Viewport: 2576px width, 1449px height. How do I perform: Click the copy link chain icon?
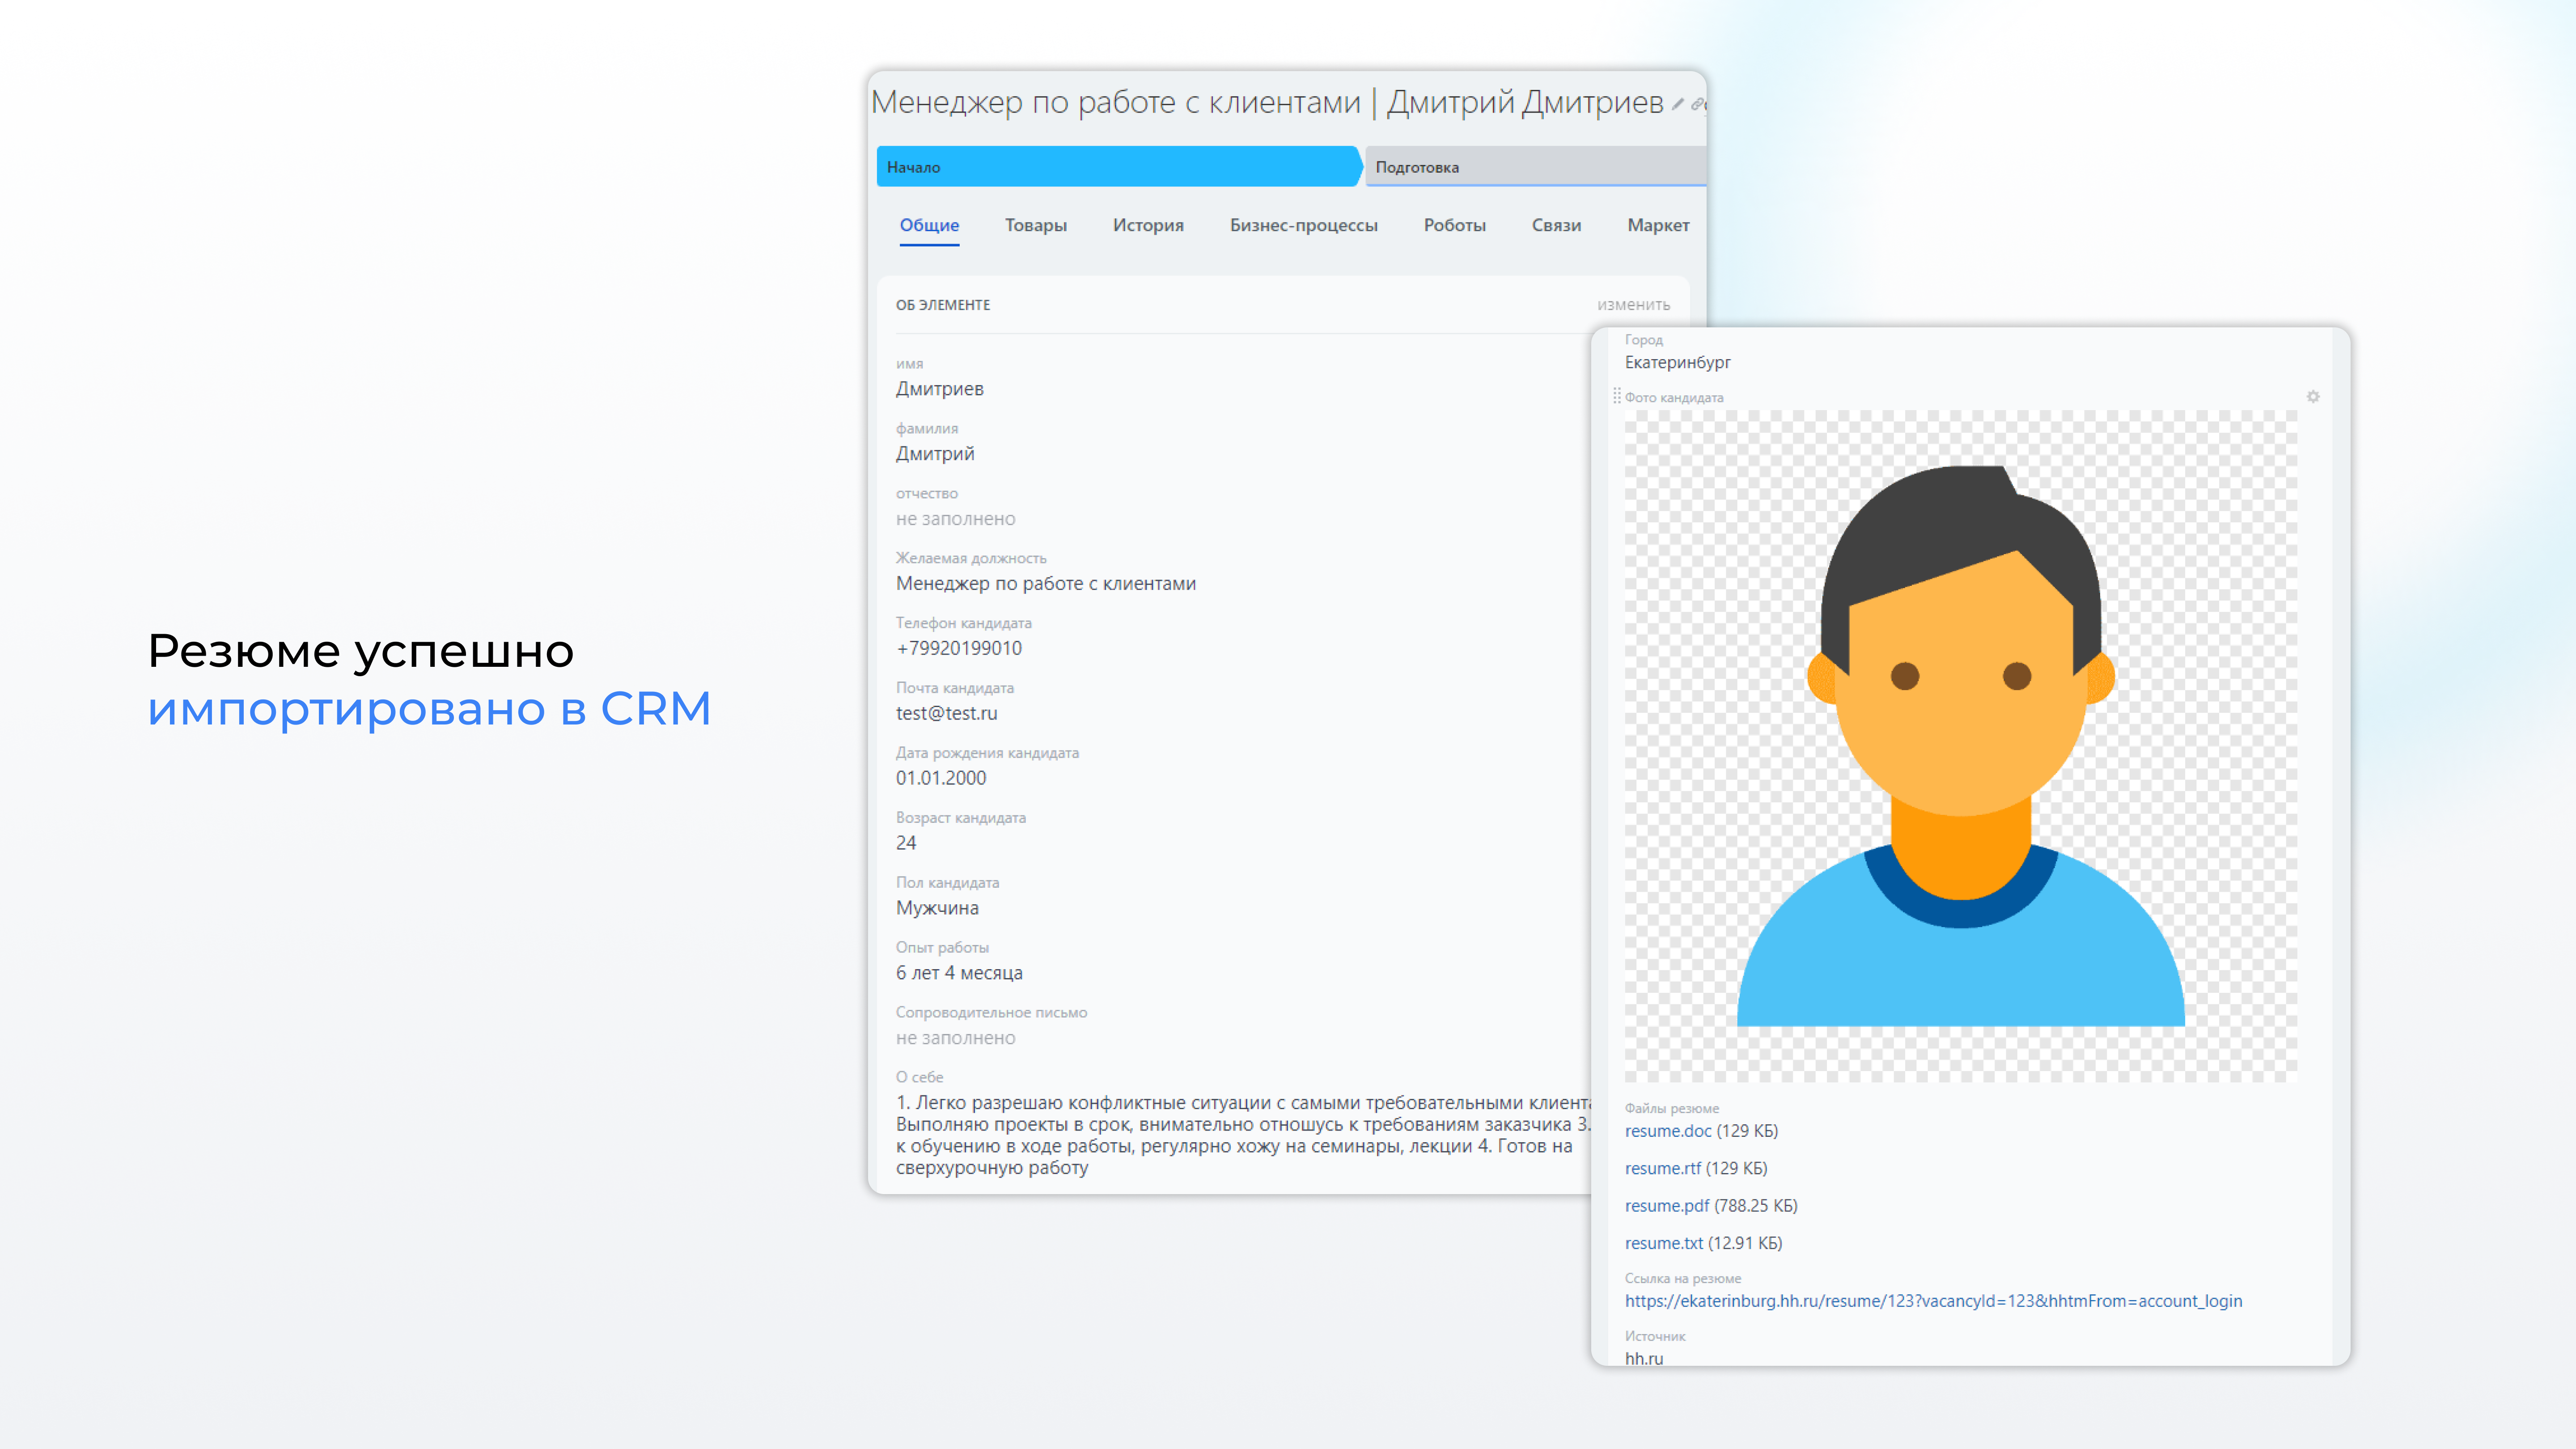coord(1697,104)
